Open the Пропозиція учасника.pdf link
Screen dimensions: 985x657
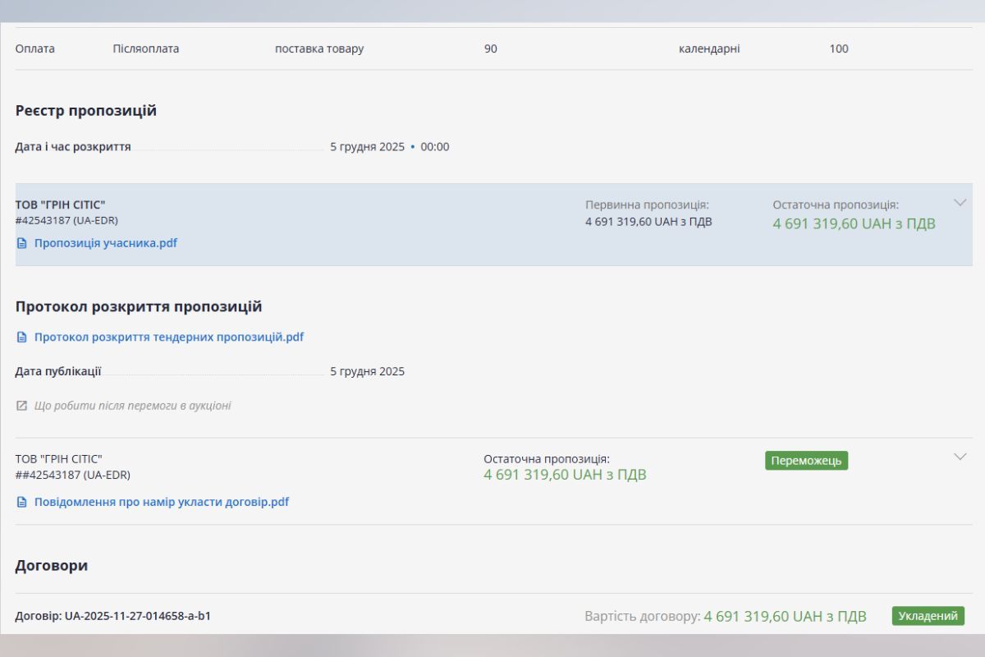(x=105, y=243)
